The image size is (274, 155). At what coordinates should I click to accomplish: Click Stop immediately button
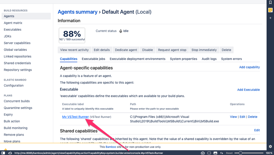click(x=204, y=50)
